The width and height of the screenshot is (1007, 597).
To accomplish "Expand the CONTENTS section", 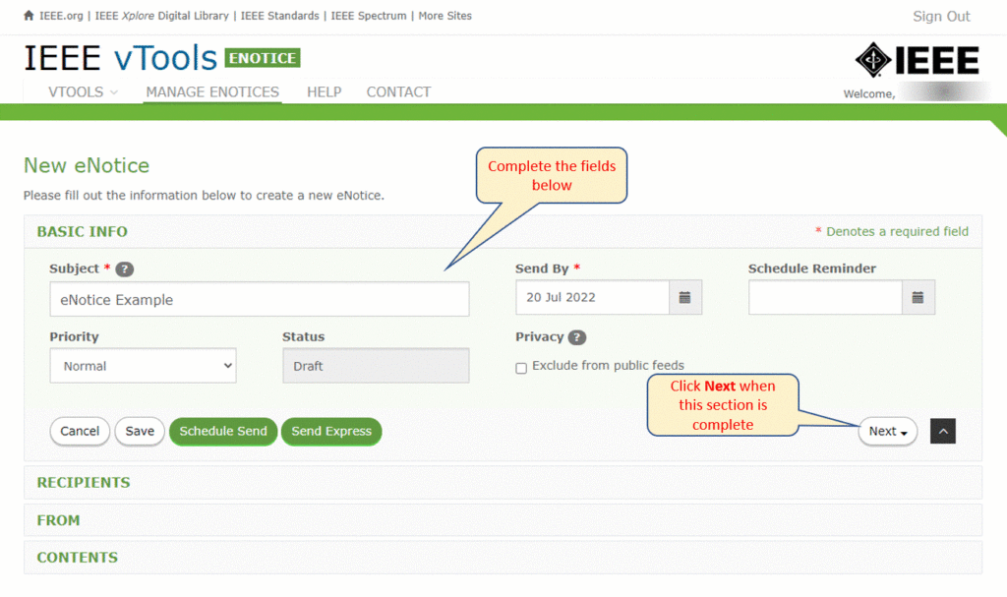I will [77, 557].
